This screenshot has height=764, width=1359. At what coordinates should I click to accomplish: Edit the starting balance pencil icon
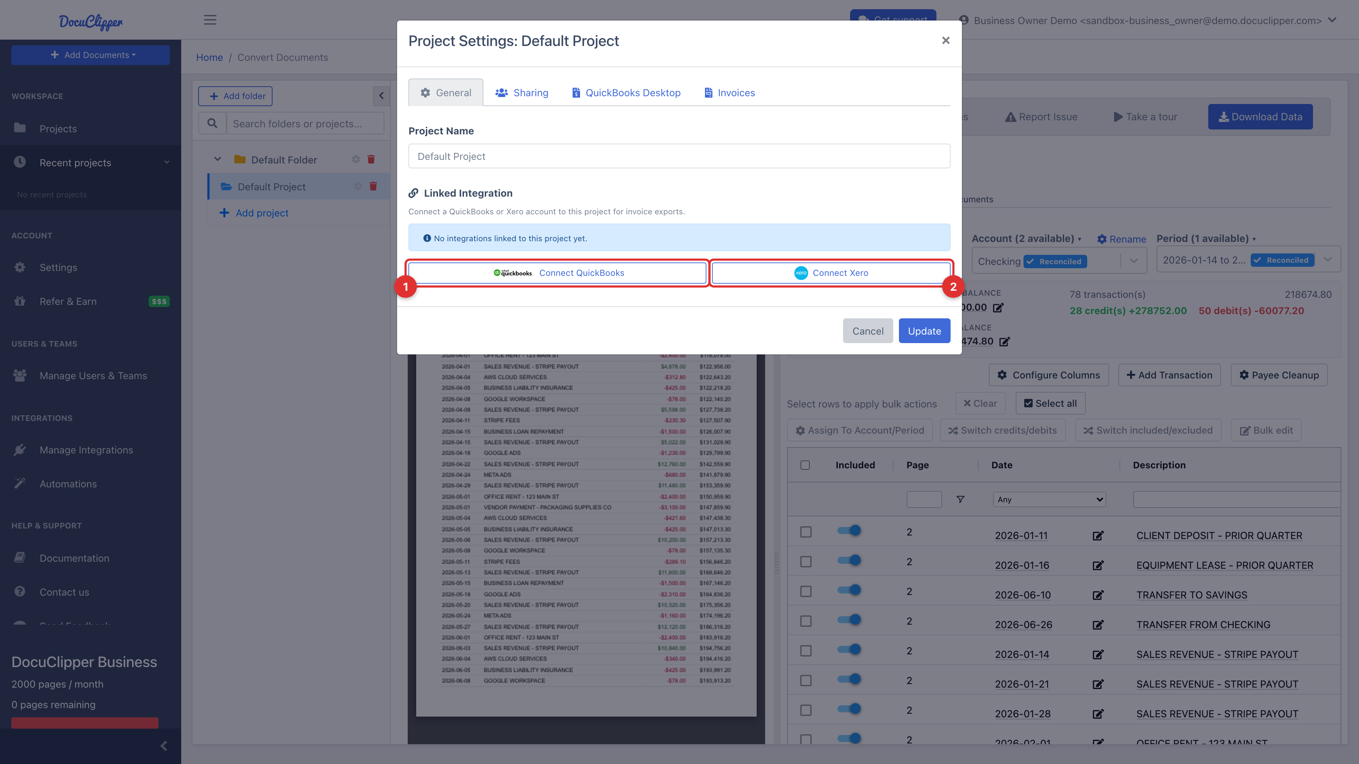click(x=998, y=307)
